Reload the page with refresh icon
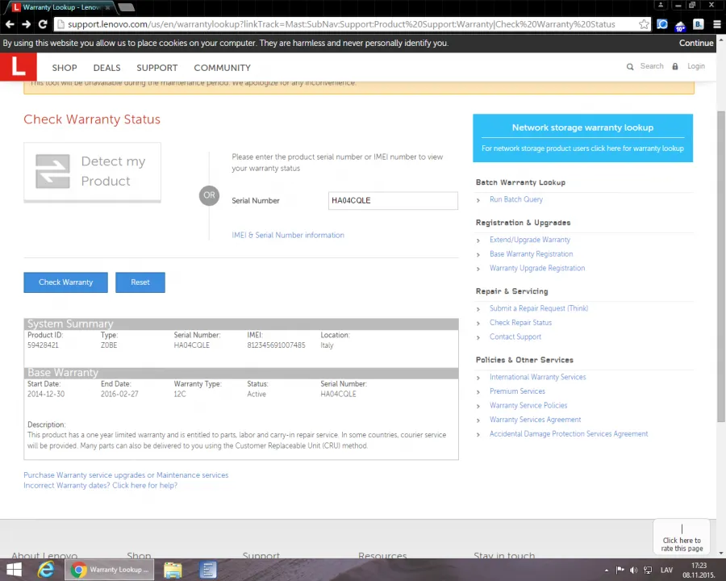 pos(43,24)
